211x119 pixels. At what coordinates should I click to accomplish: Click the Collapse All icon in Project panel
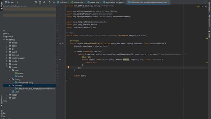pos(44,2)
